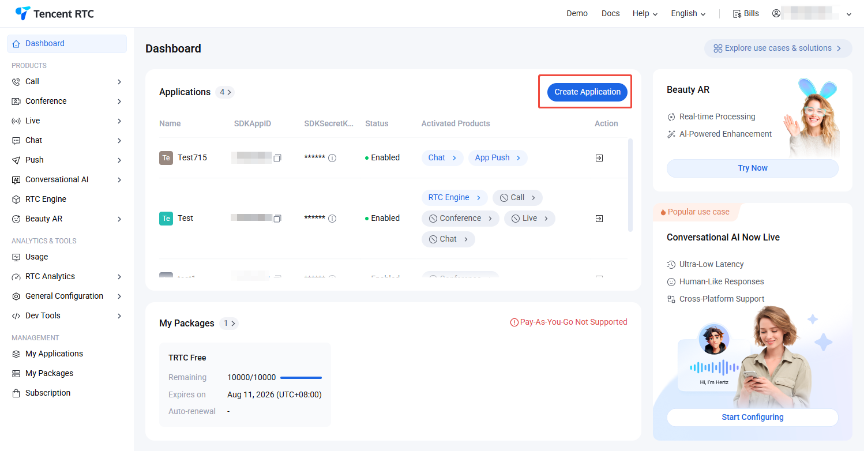The width and height of the screenshot is (864, 451).
Task: Open the Chat product tag for Test715
Action: [442, 158]
